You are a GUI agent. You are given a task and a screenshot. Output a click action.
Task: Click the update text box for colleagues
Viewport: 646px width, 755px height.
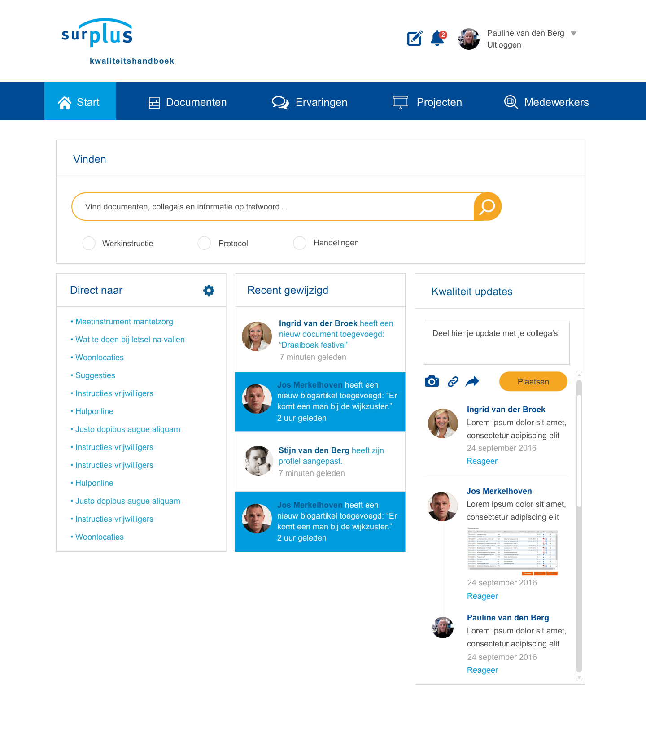click(x=497, y=343)
